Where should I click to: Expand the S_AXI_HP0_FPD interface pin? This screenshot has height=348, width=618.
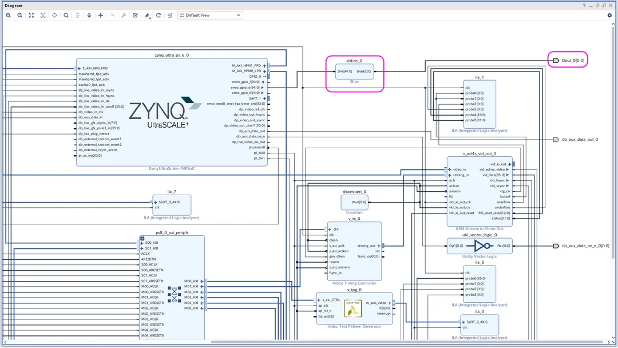(79, 68)
